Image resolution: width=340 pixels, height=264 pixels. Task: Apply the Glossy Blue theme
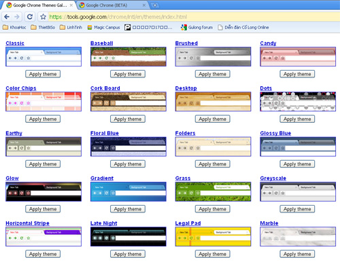coord(297,164)
